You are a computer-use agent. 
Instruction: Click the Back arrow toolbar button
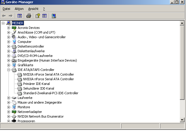(4, 16)
